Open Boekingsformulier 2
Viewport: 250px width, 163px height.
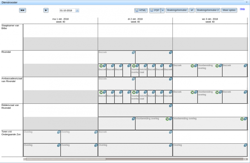click(x=208, y=10)
